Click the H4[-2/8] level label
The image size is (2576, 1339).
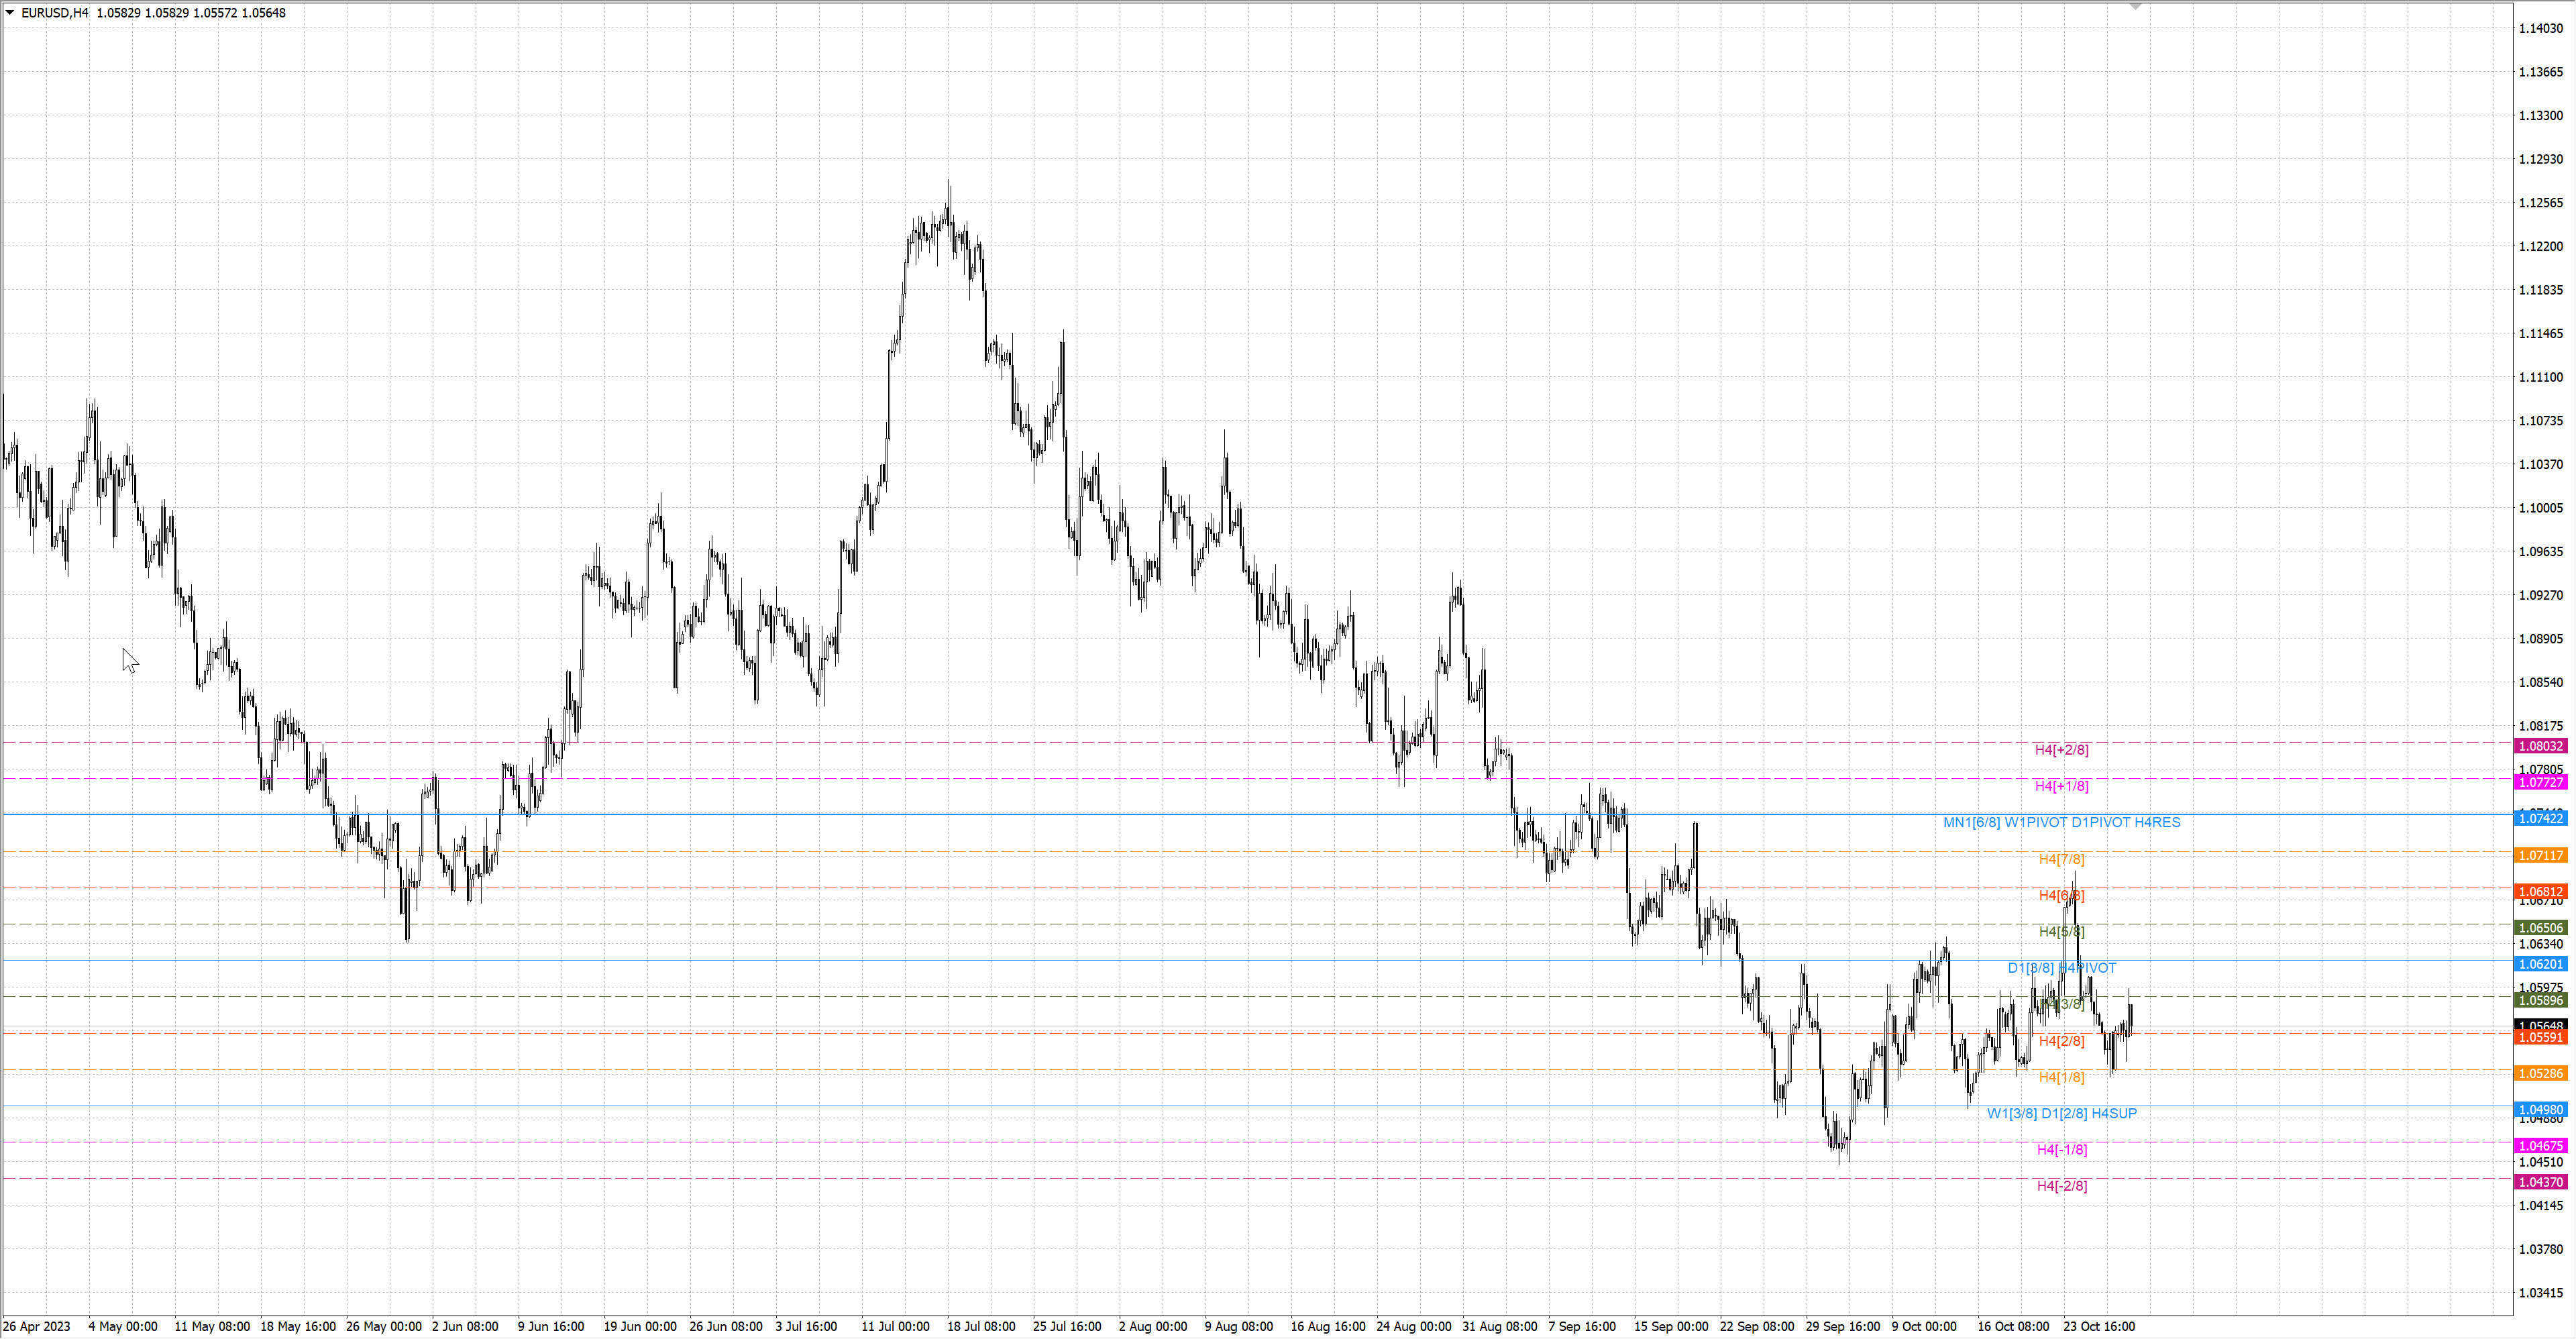tap(2061, 1186)
